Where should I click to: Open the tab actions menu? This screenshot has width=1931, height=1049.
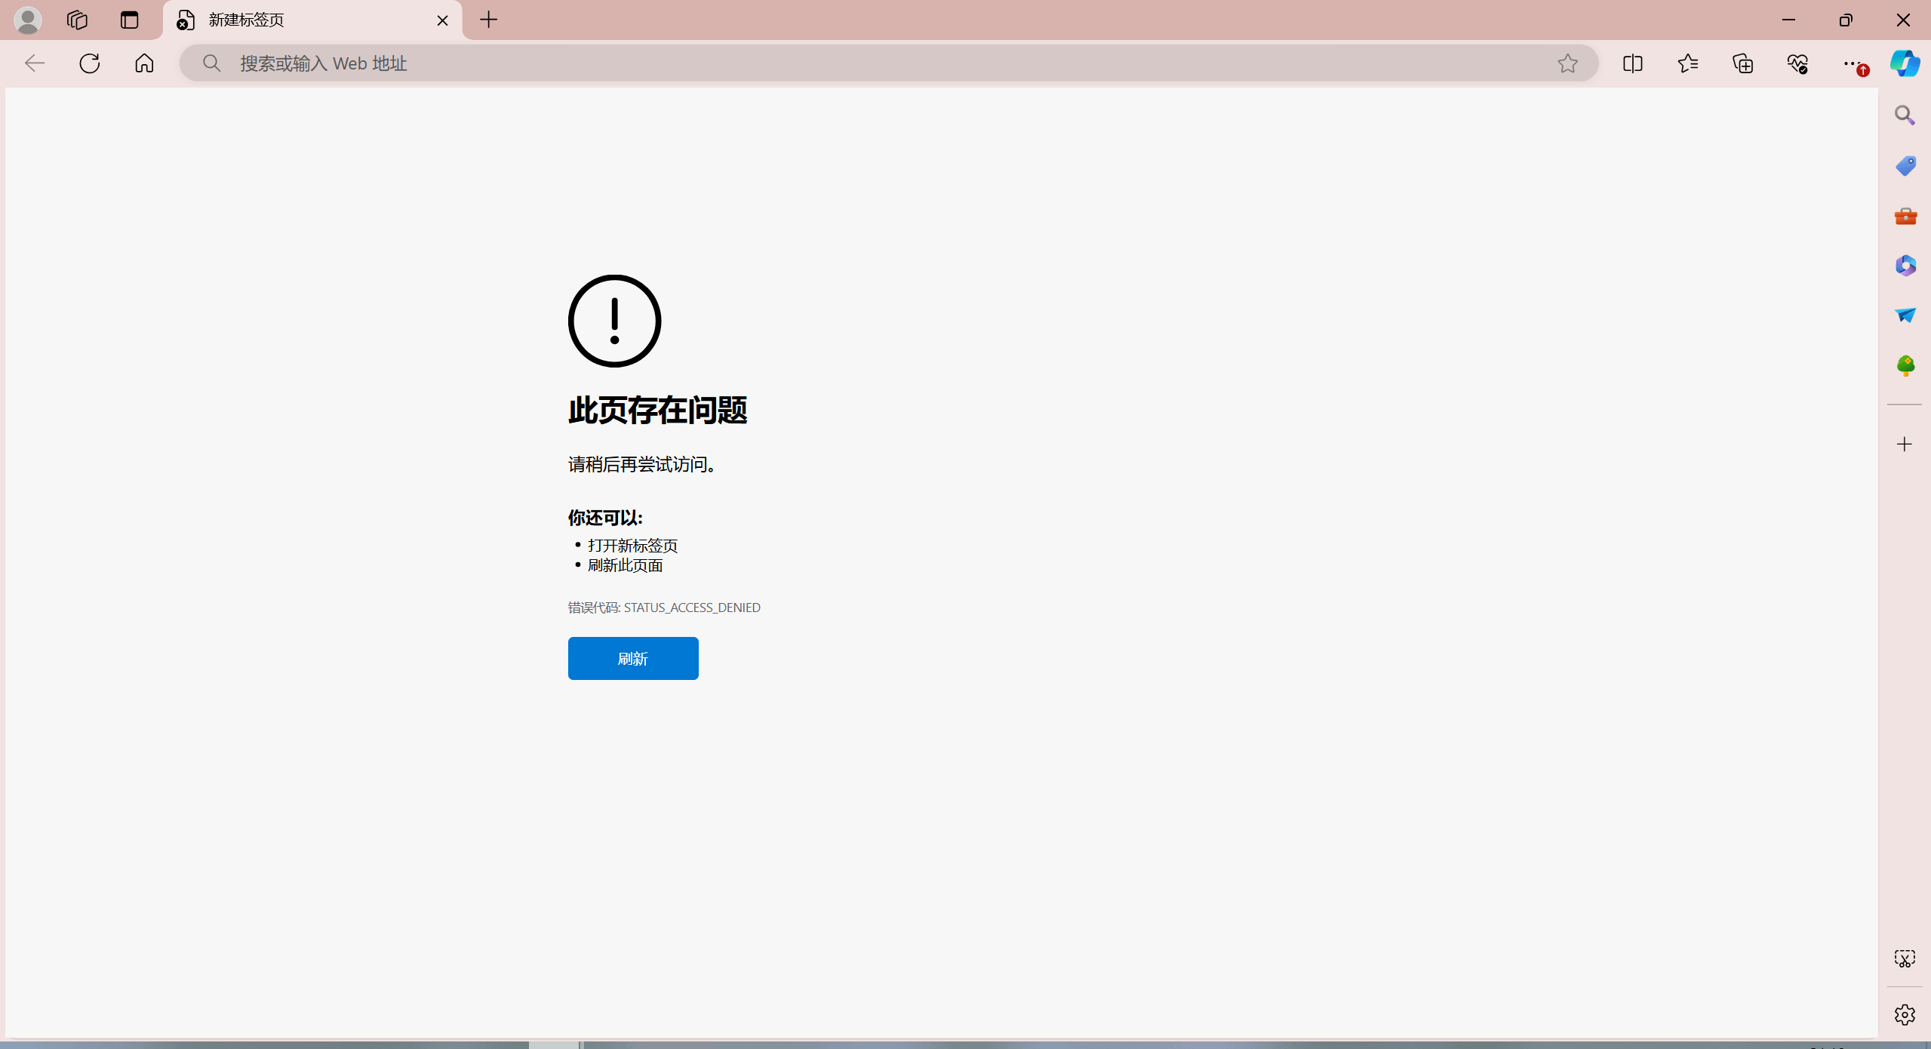tap(129, 20)
